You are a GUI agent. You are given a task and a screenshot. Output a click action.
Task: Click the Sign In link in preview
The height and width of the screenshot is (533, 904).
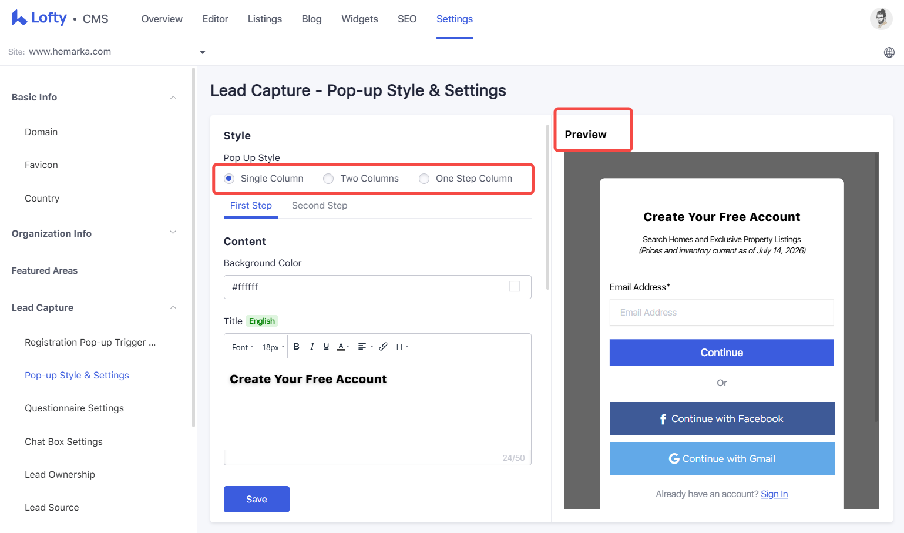coord(774,494)
